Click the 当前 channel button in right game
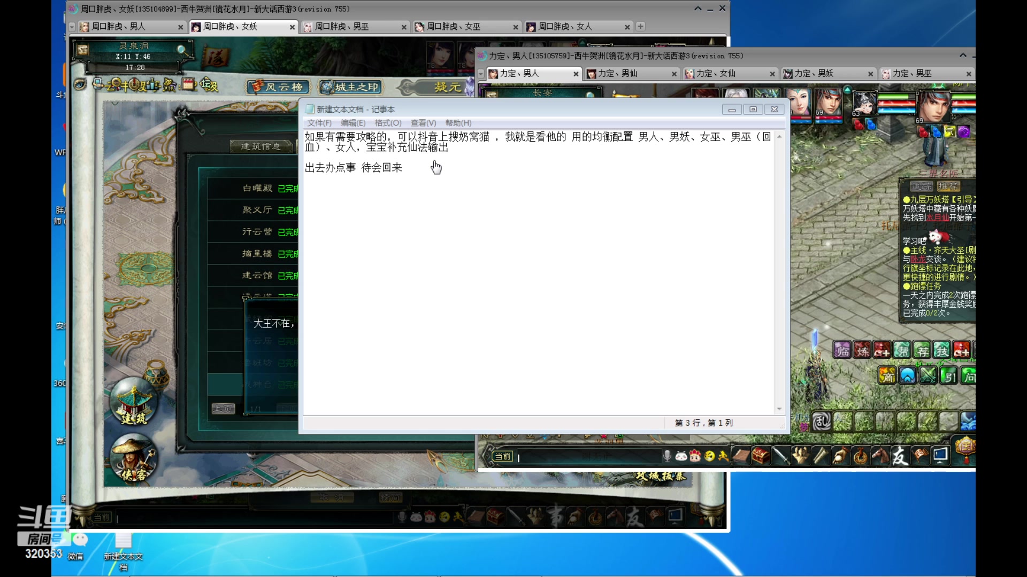Viewport: 1027px width, 577px height. point(503,456)
